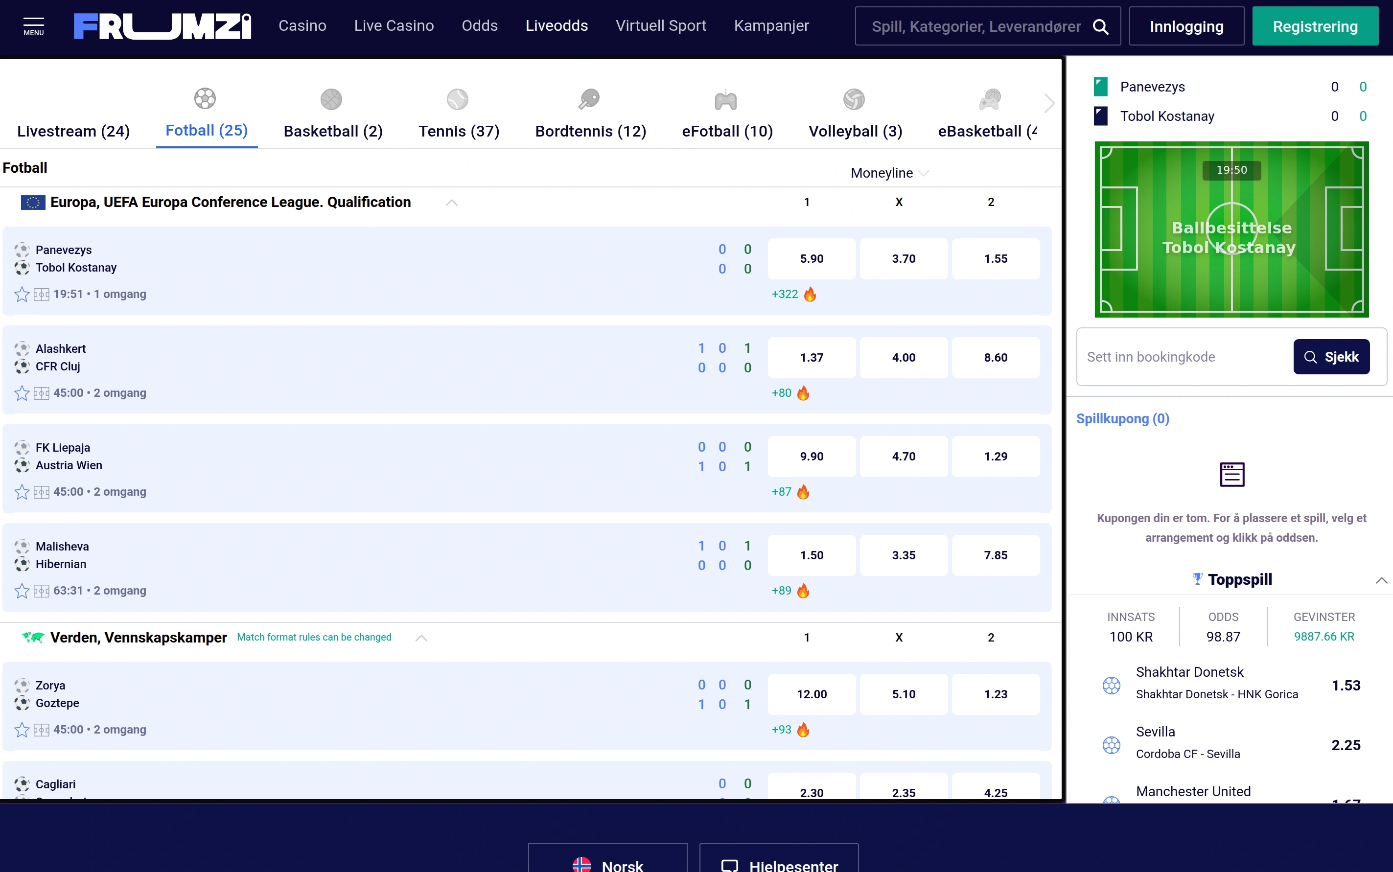
Task: Open the Moneyline market dropdown
Action: pos(889,173)
